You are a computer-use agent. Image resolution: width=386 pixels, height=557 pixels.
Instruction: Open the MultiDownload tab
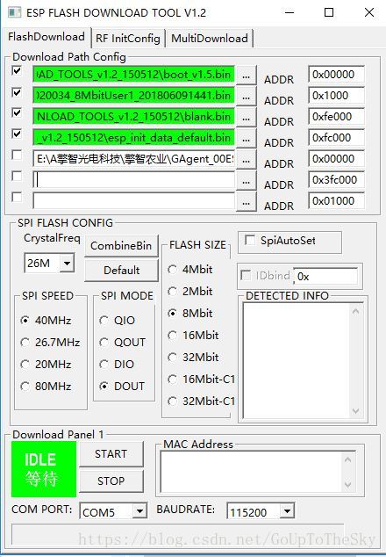click(210, 39)
